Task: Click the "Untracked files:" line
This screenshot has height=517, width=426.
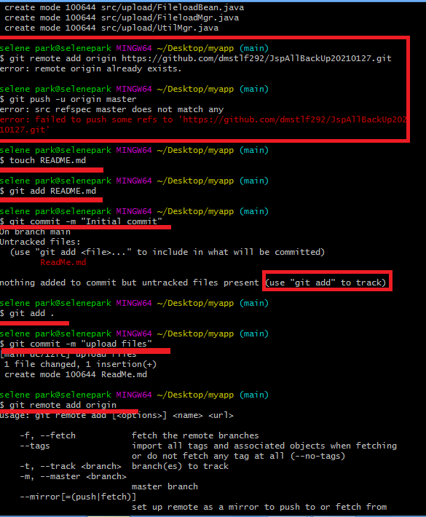Action: coord(40,242)
